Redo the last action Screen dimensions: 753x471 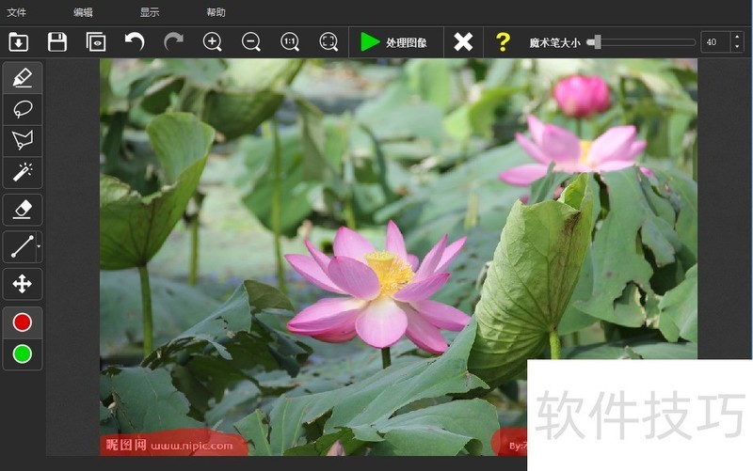[173, 41]
